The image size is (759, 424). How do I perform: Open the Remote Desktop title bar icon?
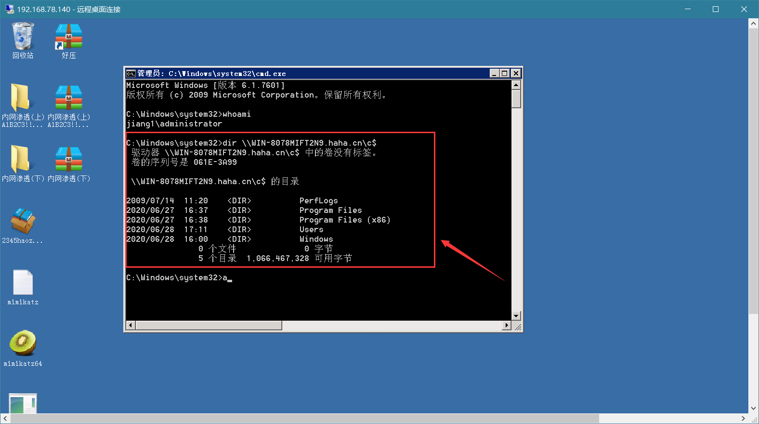coord(9,9)
